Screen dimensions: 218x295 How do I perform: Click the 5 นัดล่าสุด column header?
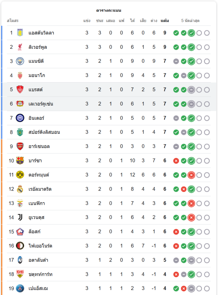coord(190,21)
